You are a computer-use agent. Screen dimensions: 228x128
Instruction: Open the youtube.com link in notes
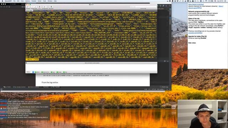tap(195, 33)
